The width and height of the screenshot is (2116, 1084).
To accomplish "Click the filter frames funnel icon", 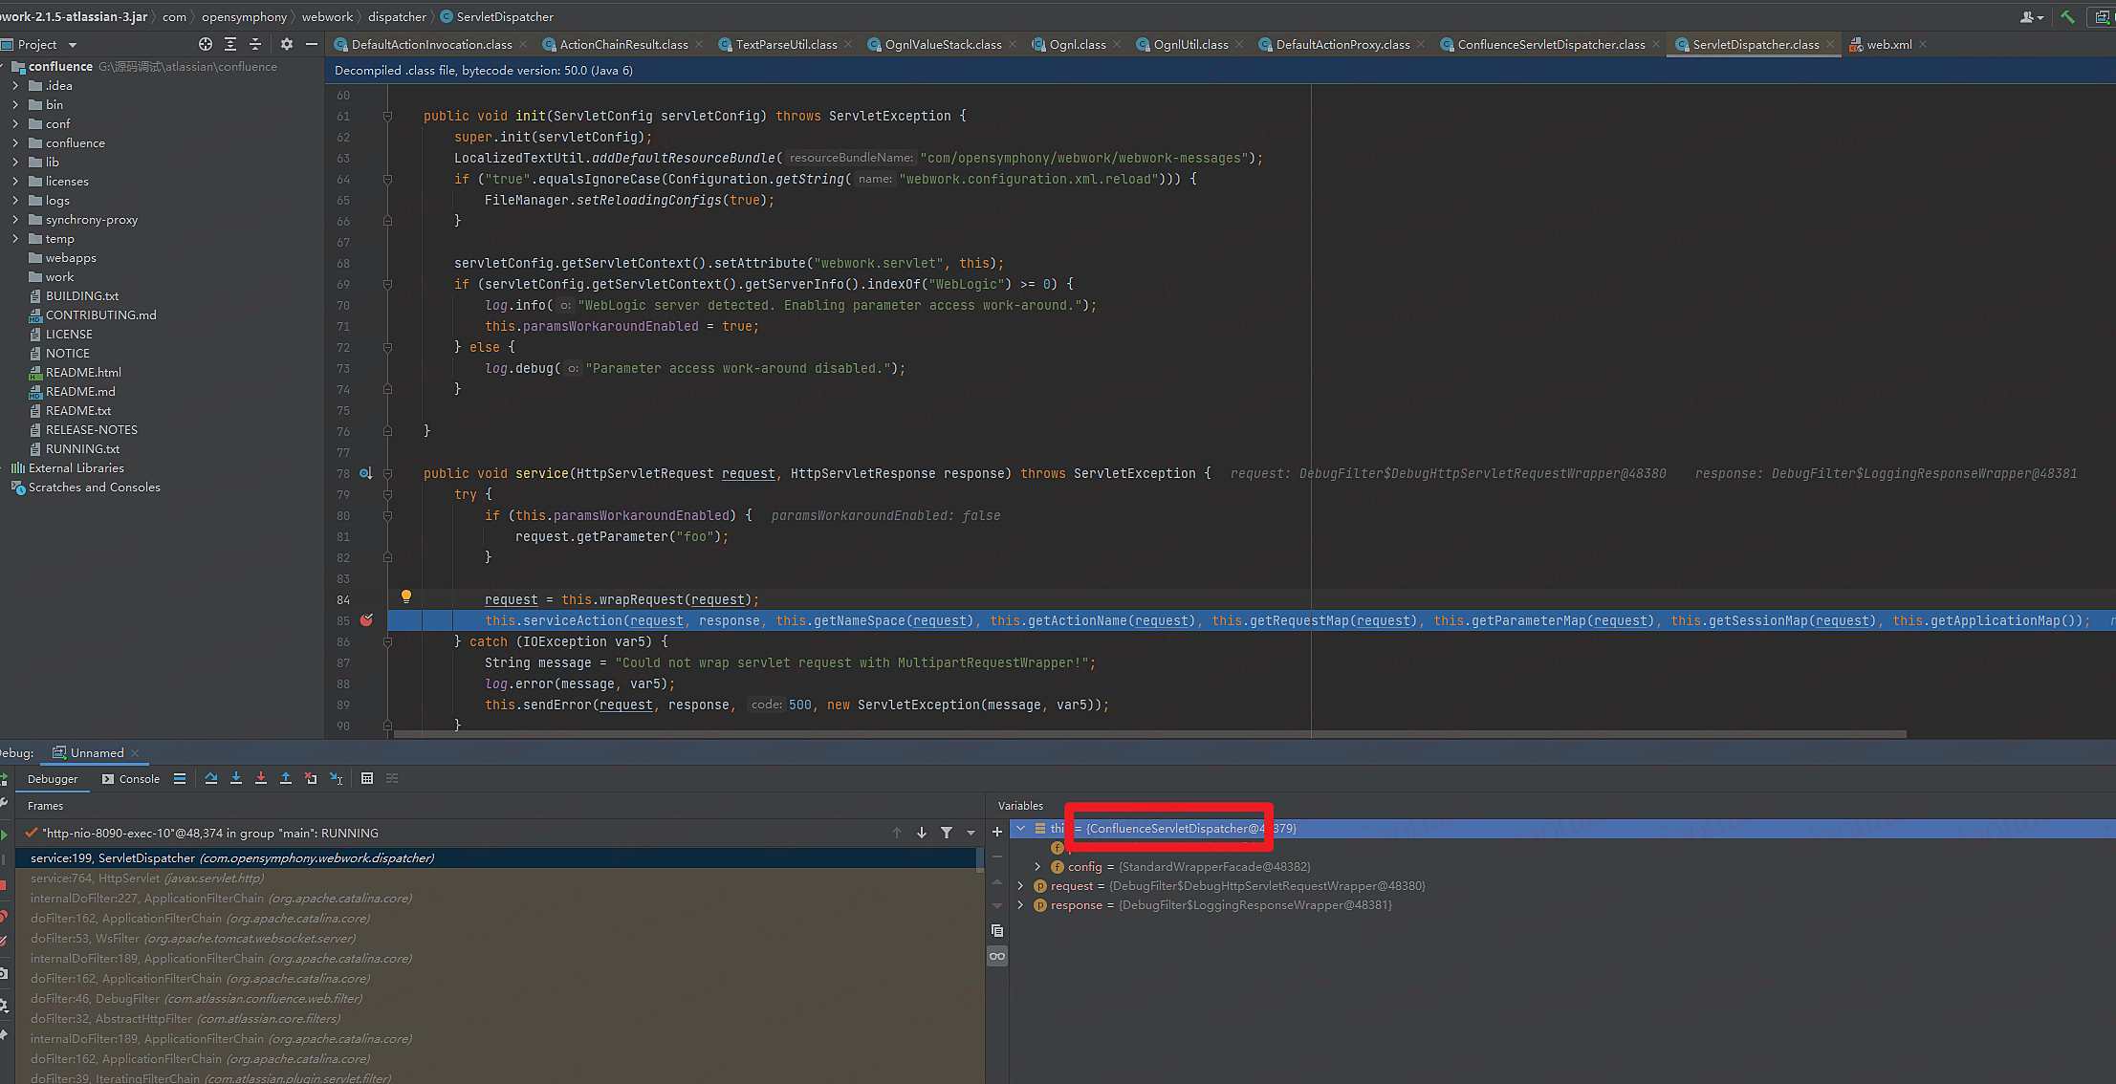I will point(947,833).
